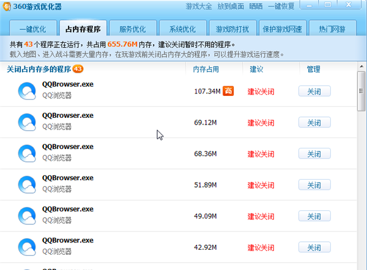Close the 49.09M QQBrowser process

[x=314, y=216]
